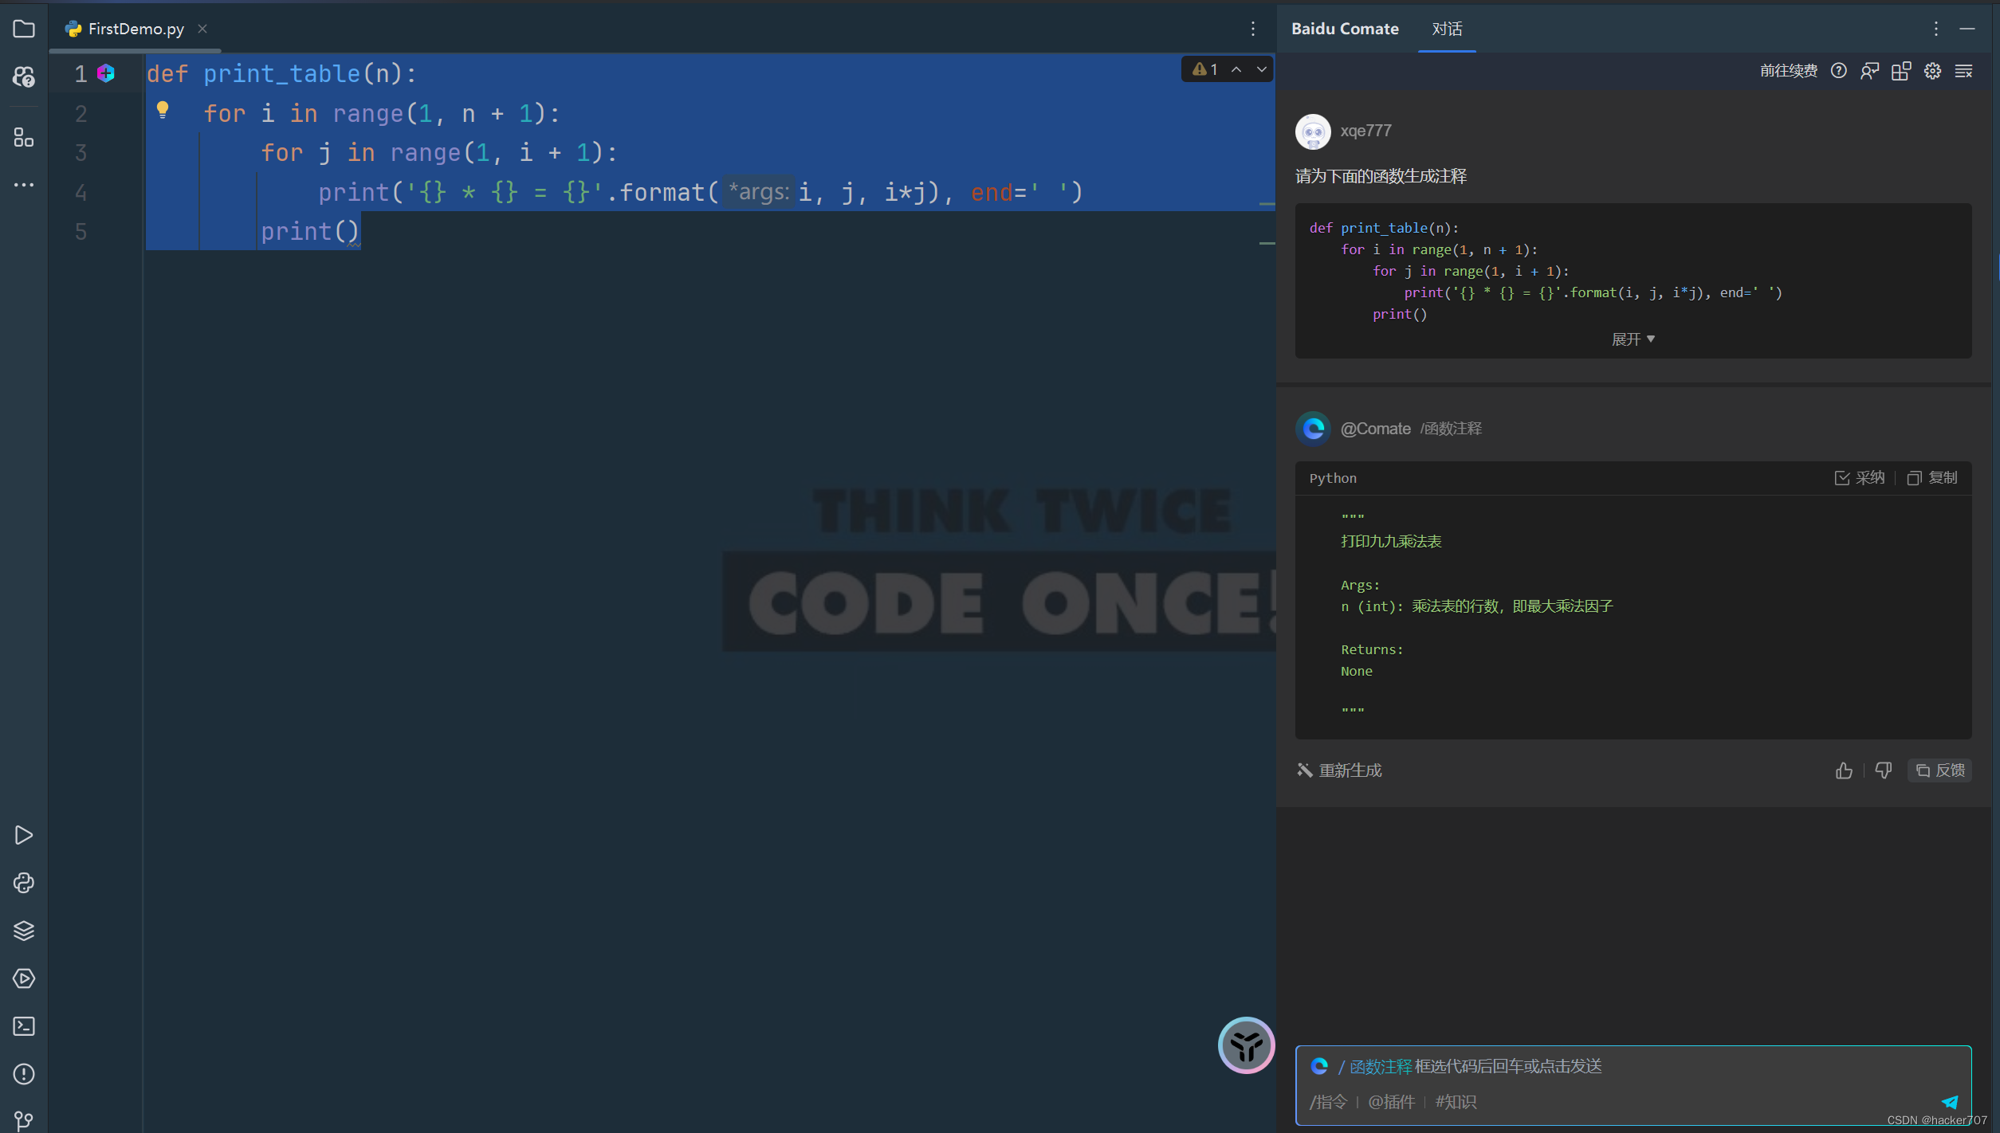Viewport: 2000px width, 1133px height.
Task: Click the /指令 command shortcut
Action: pos(1328,1102)
